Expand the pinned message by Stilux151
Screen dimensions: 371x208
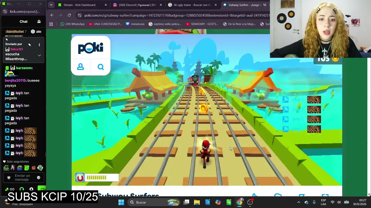pos(39,55)
